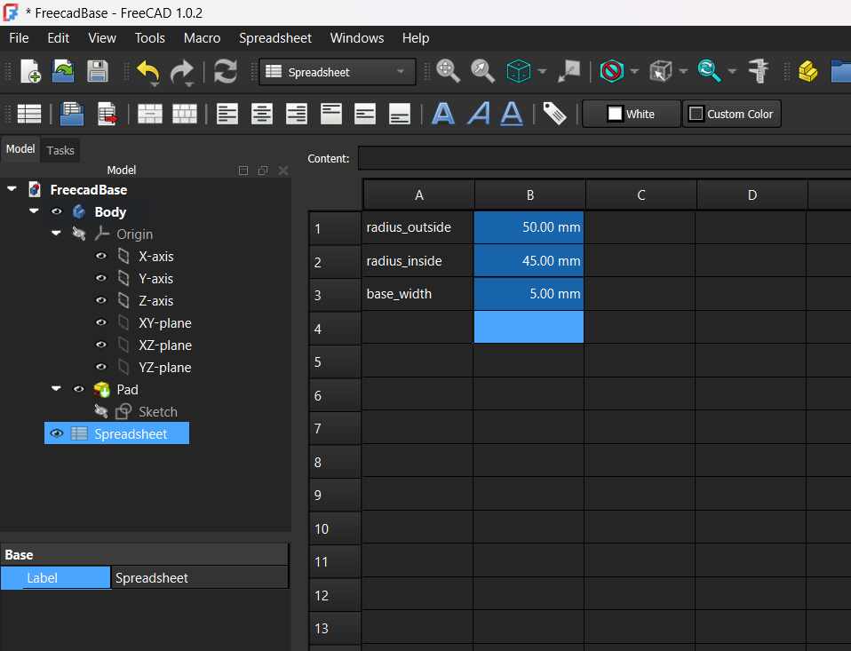Hide the Pad feature using eye icon
The width and height of the screenshot is (851, 651).
[79, 390]
